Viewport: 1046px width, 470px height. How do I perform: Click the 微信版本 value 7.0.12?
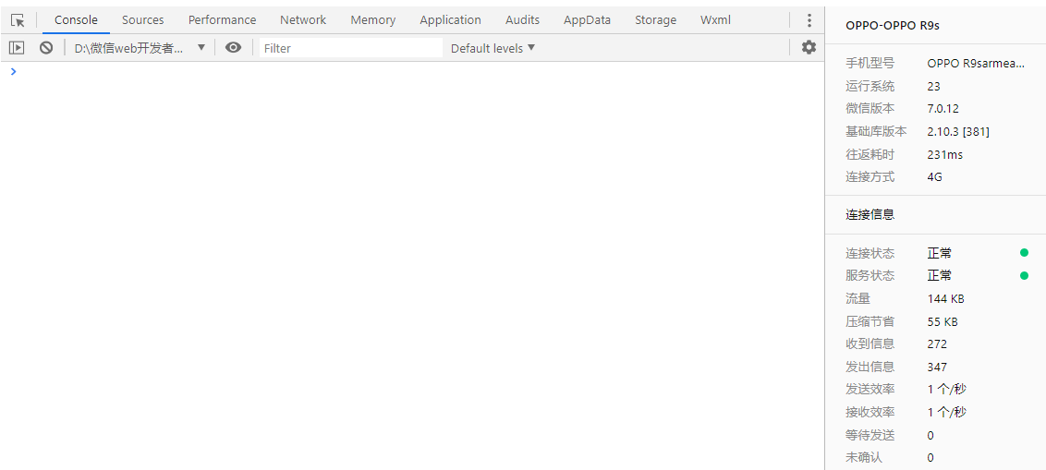click(943, 109)
